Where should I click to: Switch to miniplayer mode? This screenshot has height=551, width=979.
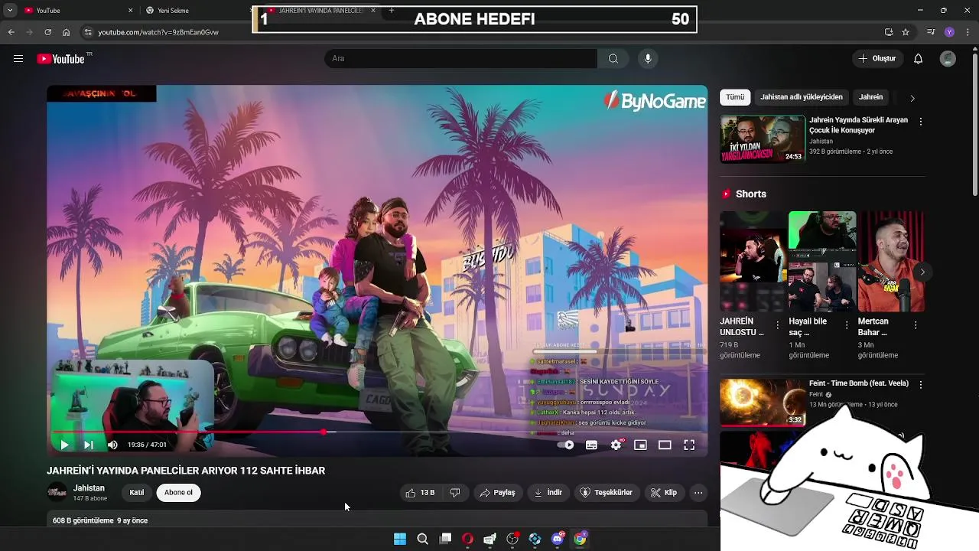point(641,445)
